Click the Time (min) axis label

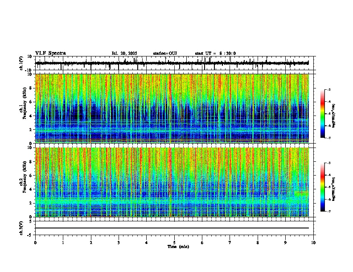pos(178,247)
